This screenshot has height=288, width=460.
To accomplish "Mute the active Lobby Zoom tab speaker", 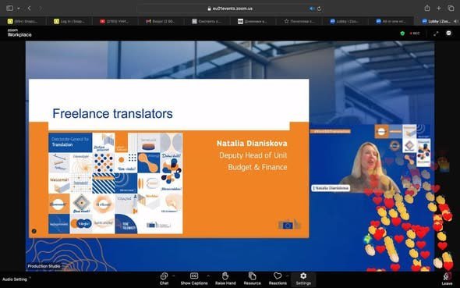I will (455, 21).
